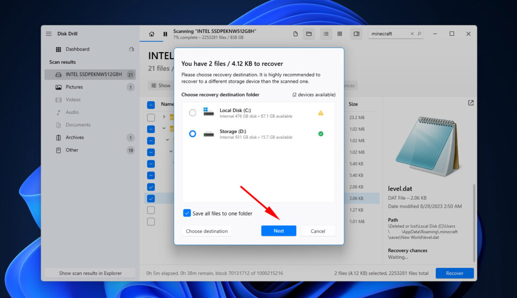Open the preview in external window icon
The height and width of the screenshot is (298, 517).
471,103
